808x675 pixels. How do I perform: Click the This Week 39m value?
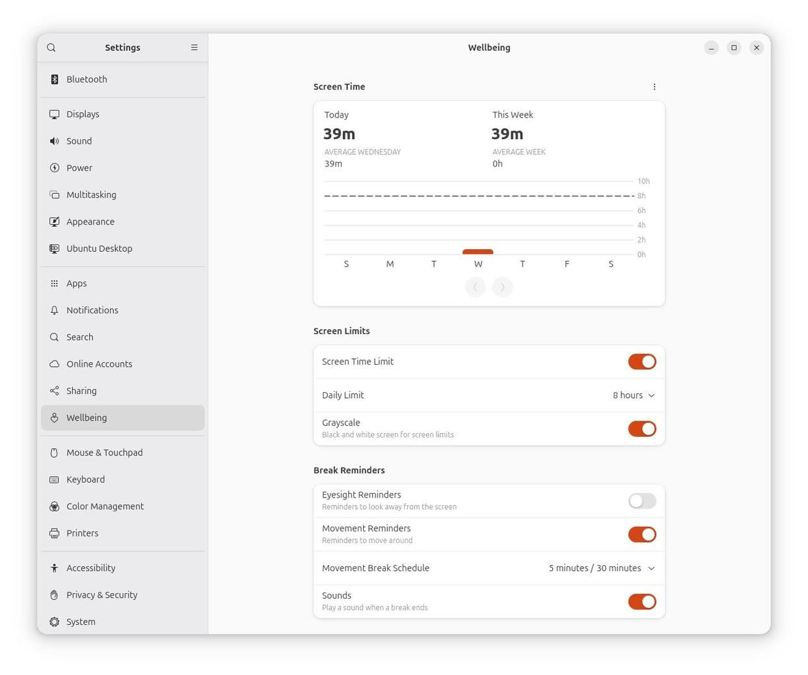tap(507, 134)
